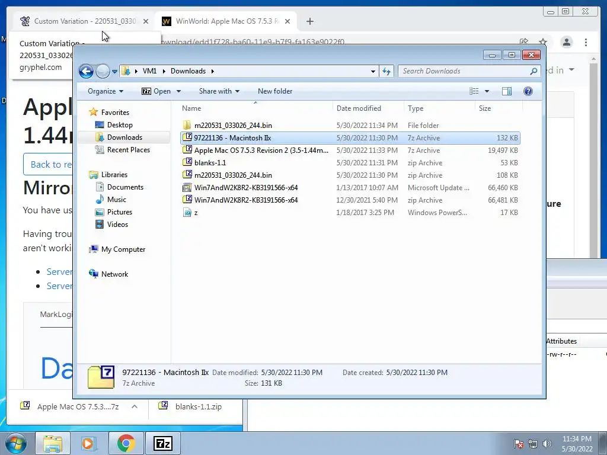Sort files by Date modified column header

(x=368, y=108)
